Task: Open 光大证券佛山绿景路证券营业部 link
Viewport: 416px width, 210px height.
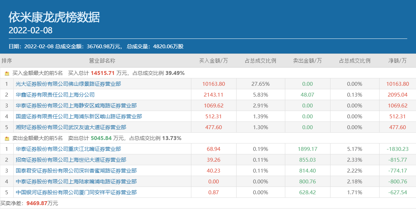Action: 68,84
